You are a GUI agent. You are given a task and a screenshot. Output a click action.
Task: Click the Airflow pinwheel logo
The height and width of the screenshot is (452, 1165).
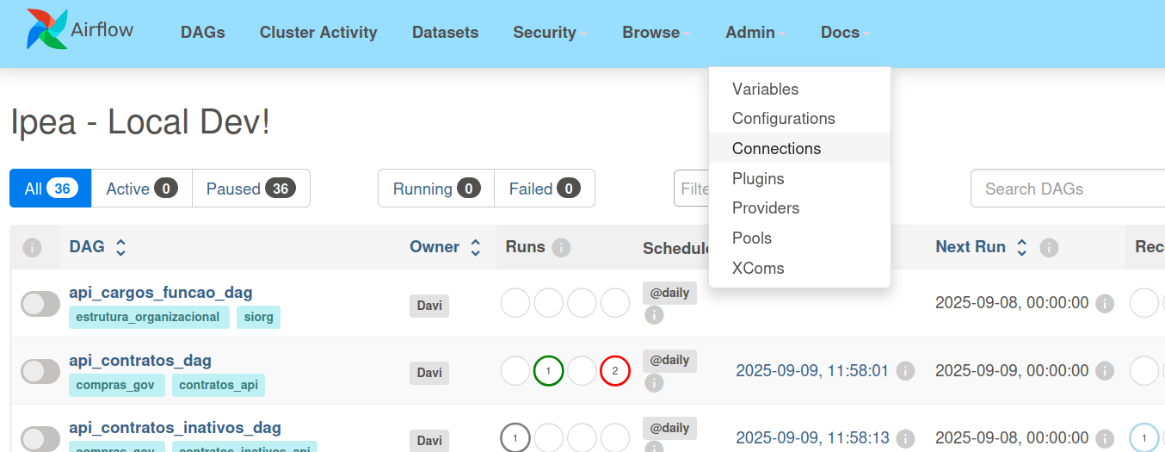click(x=46, y=30)
